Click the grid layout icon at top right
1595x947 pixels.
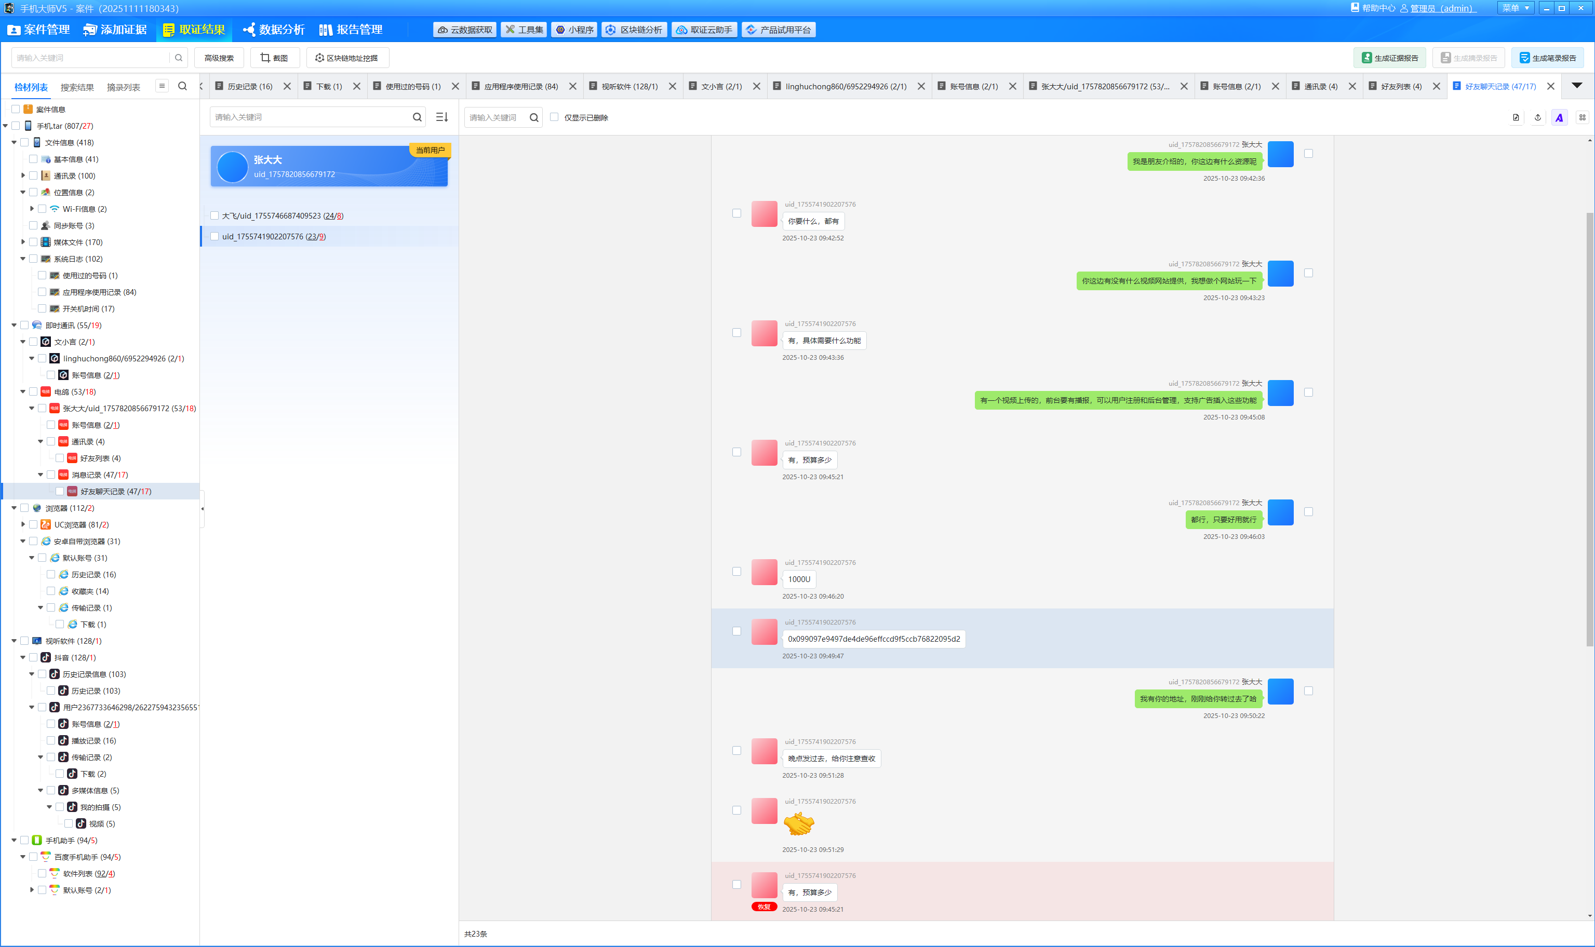(1582, 117)
